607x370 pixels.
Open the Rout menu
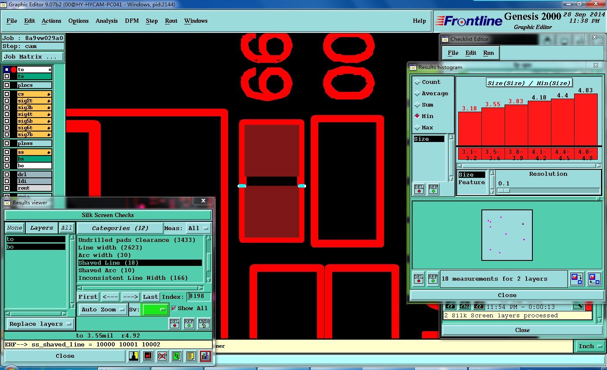click(x=171, y=21)
